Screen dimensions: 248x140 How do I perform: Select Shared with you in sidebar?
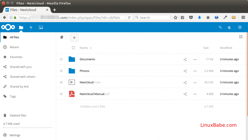(28, 67)
